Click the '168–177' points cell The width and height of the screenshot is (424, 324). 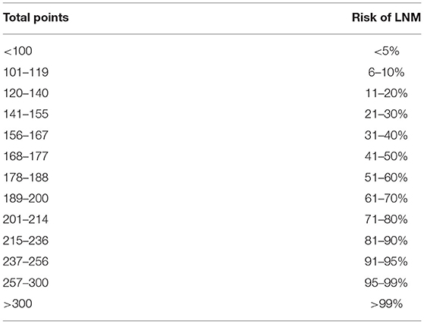pos(26,156)
